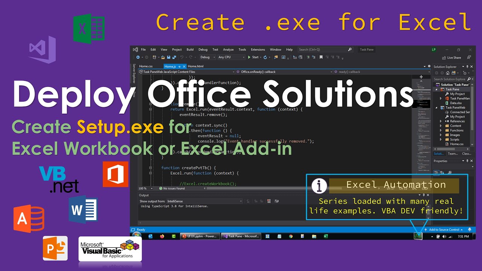Click the Chrome icon in Windows taskbar
The height and width of the screenshot is (271, 482).
point(291,236)
